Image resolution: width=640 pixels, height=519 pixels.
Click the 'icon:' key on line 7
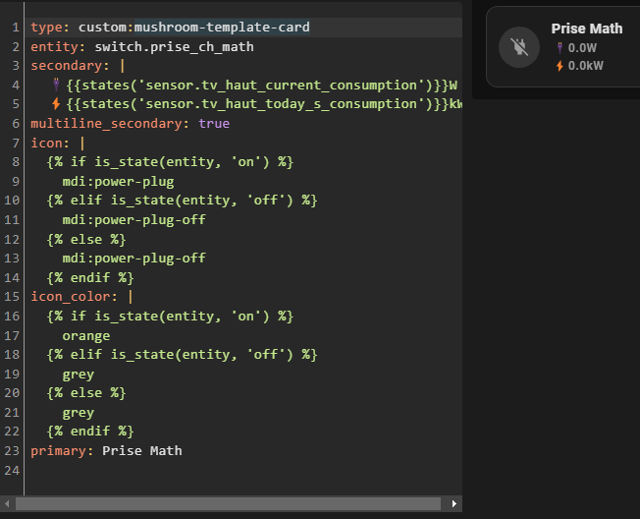pyautogui.click(x=50, y=144)
